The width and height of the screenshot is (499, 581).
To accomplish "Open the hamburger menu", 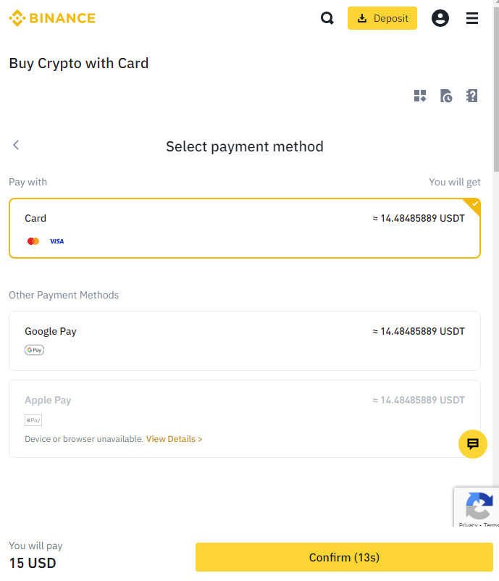I will tap(472, 18).
